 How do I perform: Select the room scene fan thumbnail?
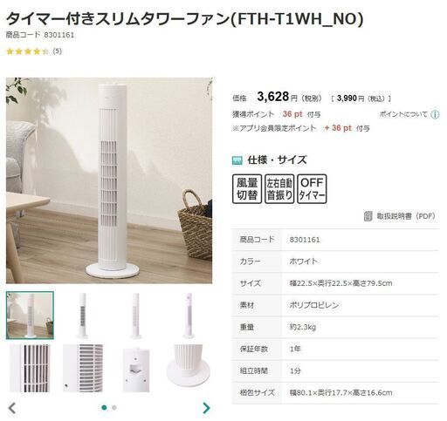(30, 316)
